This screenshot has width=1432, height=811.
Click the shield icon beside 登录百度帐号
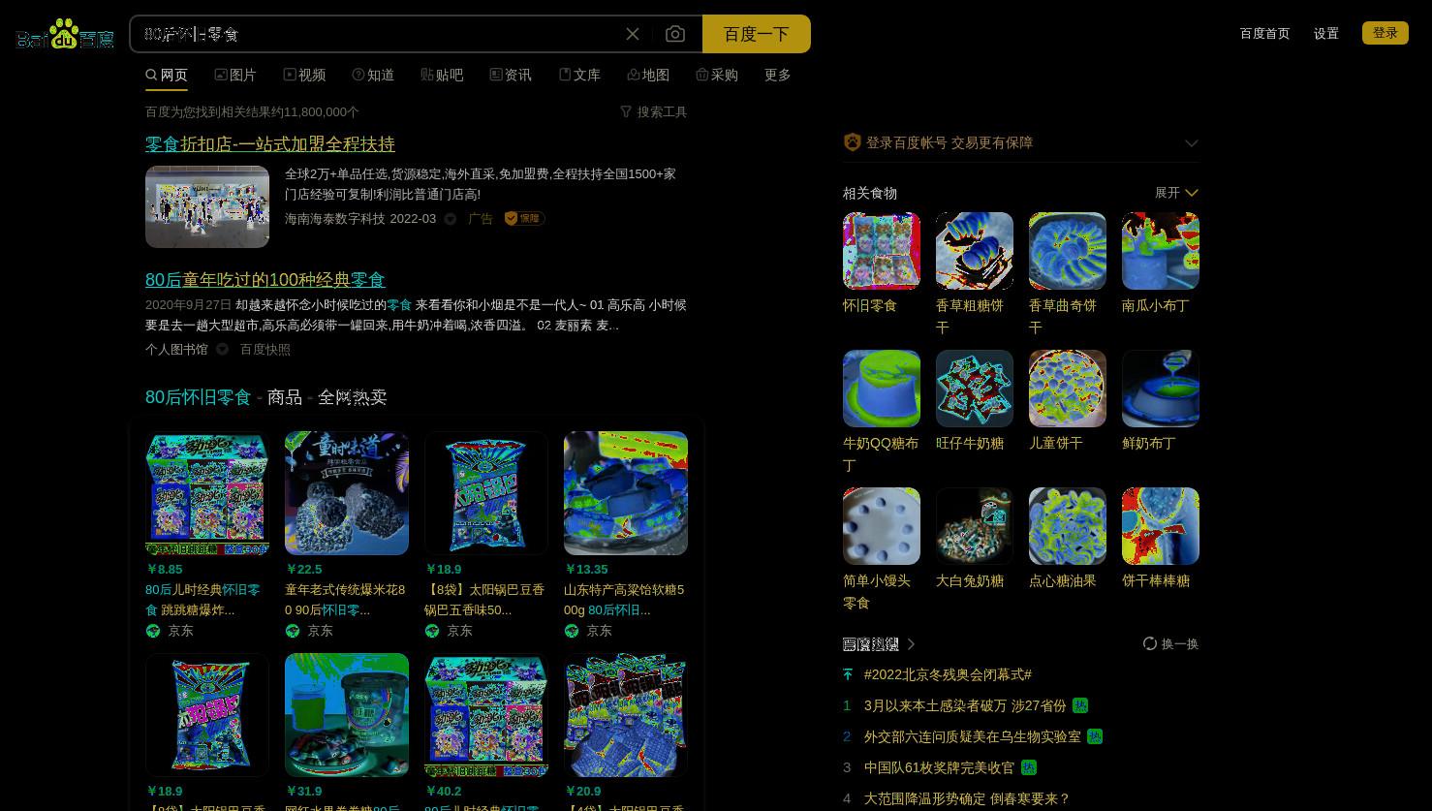[853, 142]
